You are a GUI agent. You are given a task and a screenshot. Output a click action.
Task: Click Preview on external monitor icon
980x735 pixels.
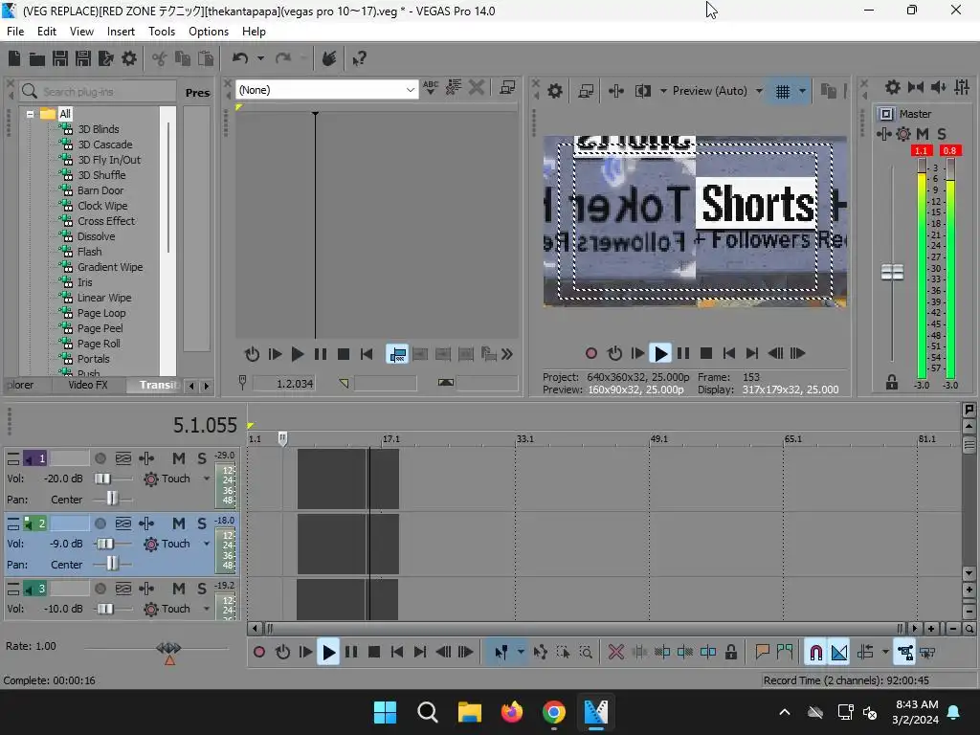coord(586,91)
